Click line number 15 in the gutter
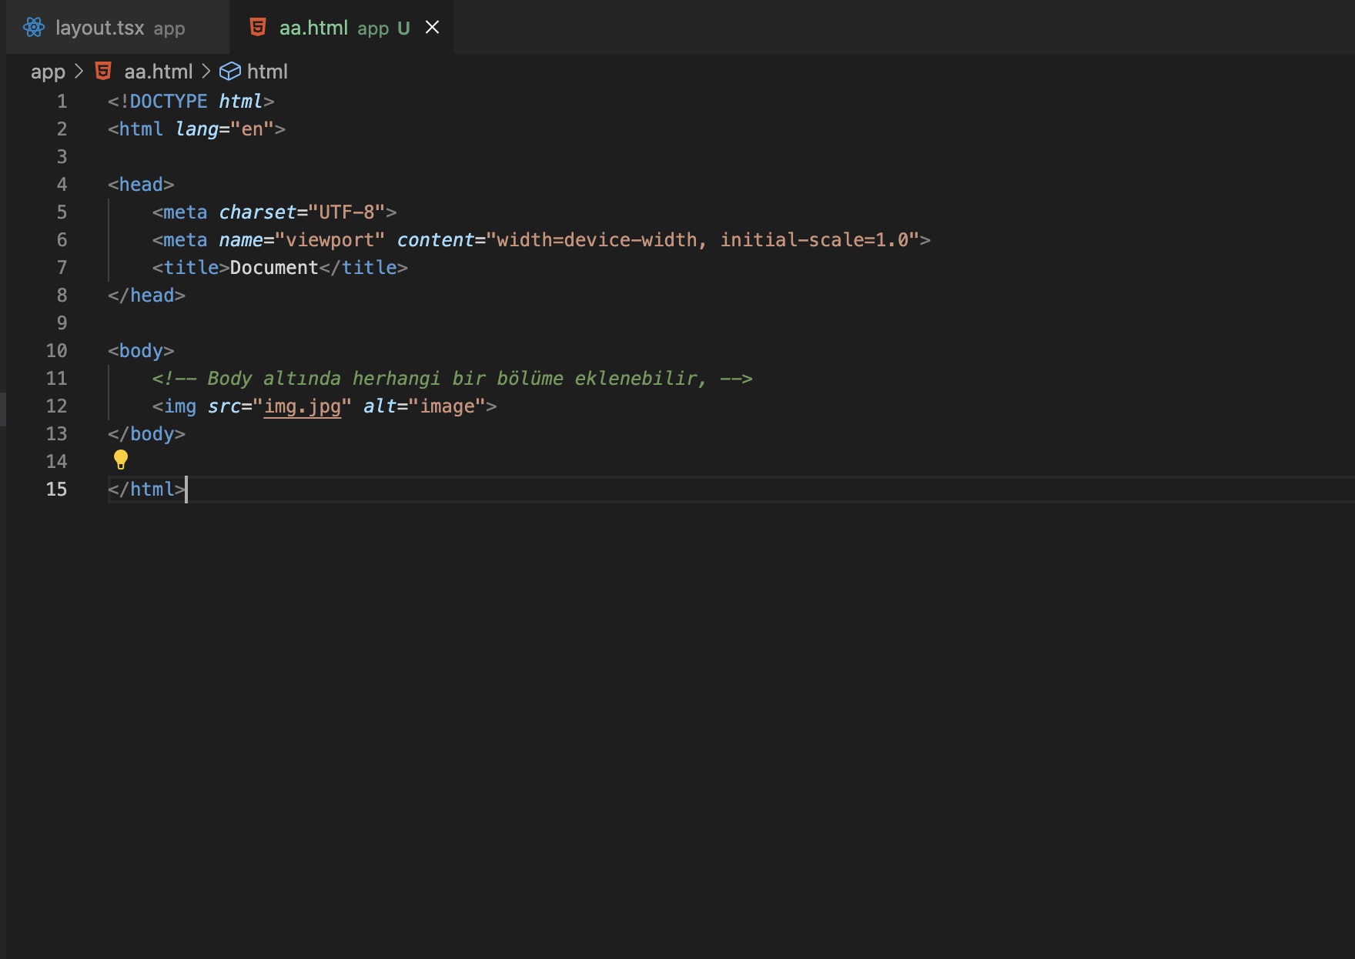1355x959 pixels. click(x=56, y=490)
